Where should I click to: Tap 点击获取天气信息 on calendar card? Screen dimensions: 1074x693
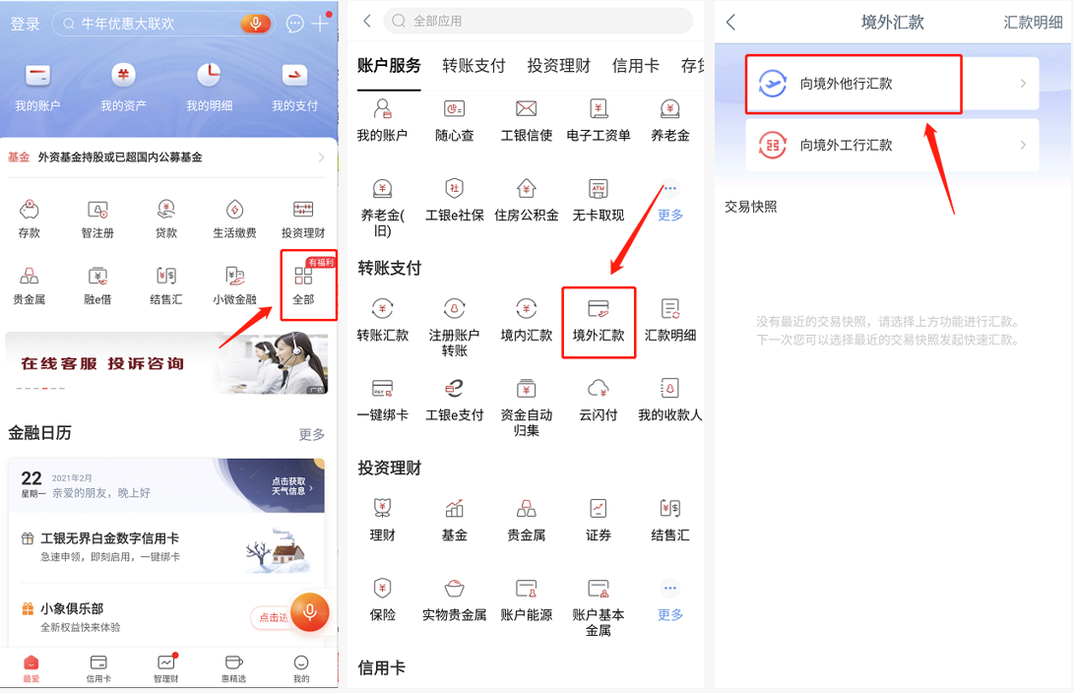pos(292,486)
